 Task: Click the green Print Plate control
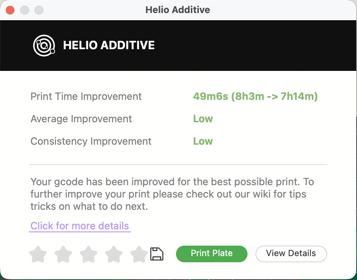[x=211, y=254]
